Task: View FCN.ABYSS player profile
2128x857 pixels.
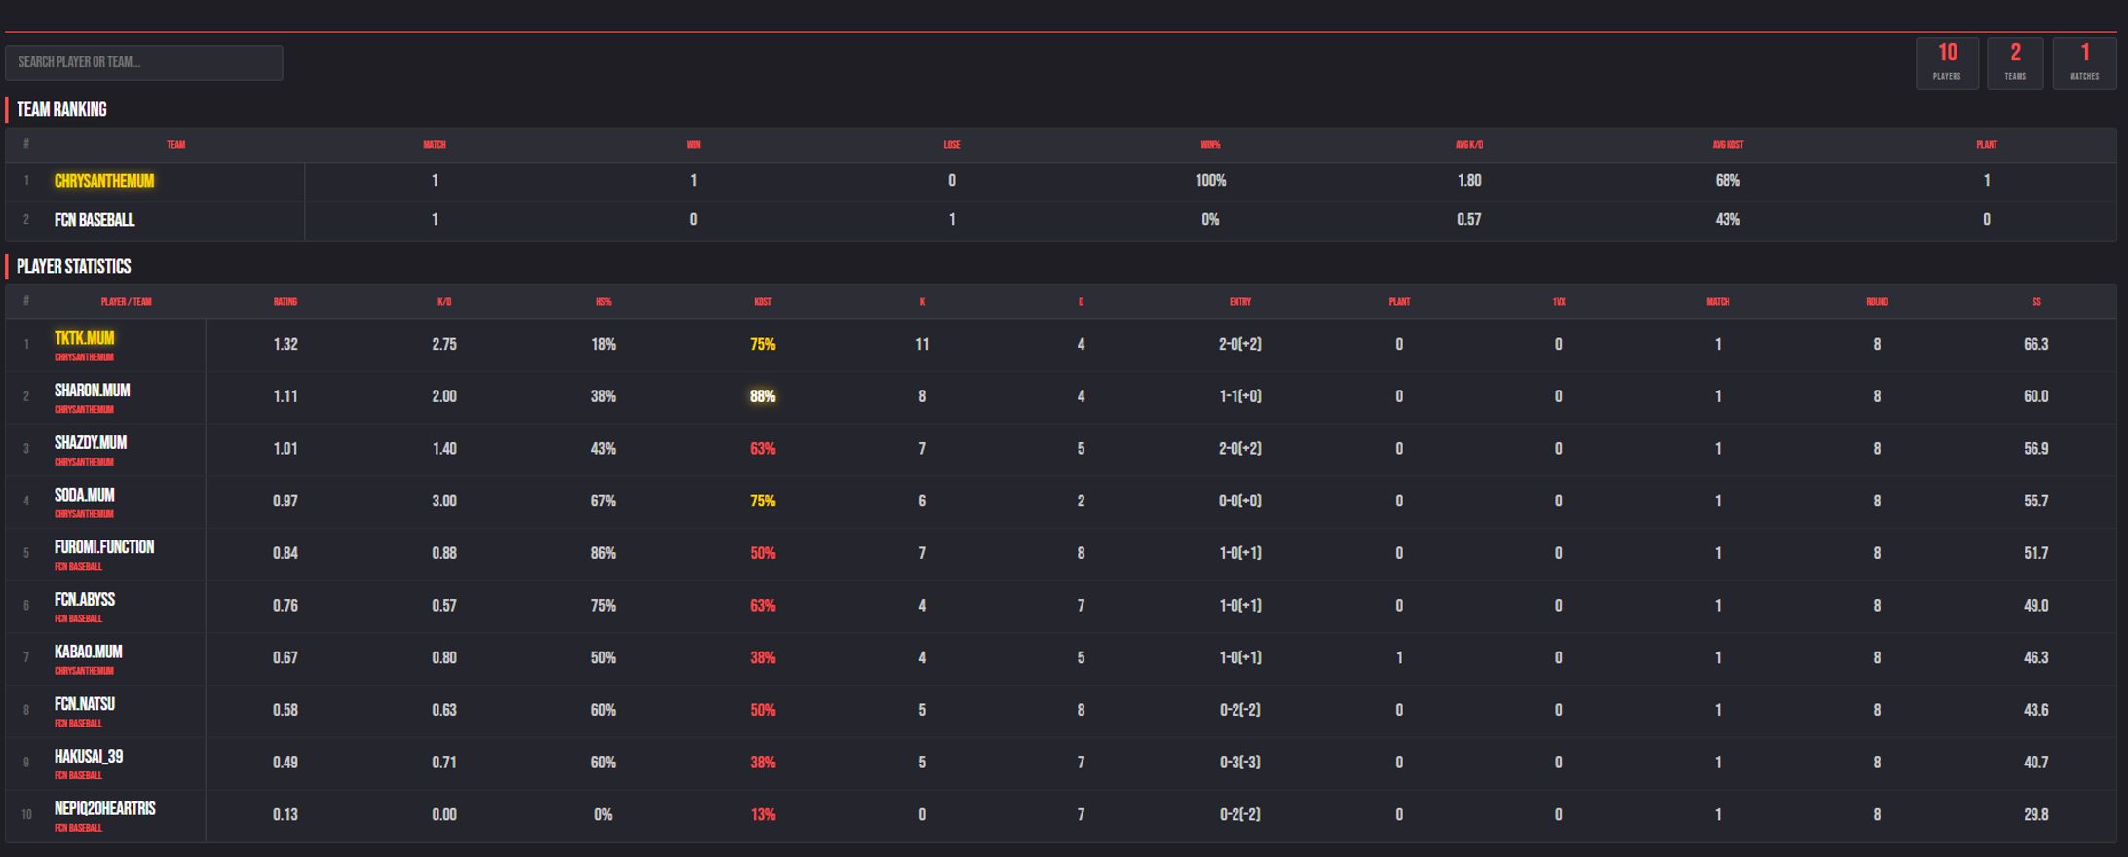Action: pyautogui.click(x=84, y=600)
